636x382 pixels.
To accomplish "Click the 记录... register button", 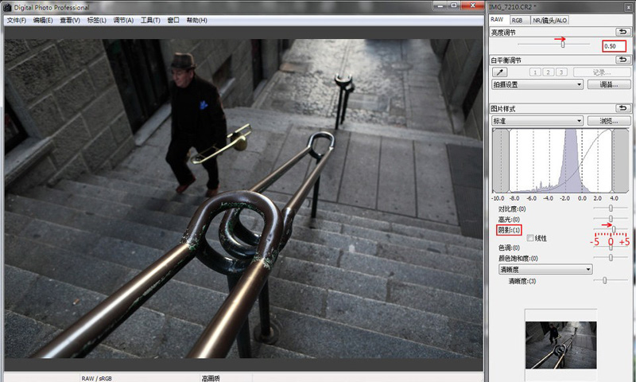I will click(602, 72).
